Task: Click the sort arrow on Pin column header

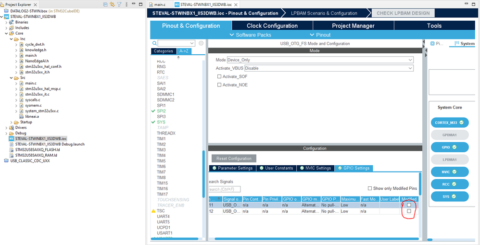Action: coord(218,199)
